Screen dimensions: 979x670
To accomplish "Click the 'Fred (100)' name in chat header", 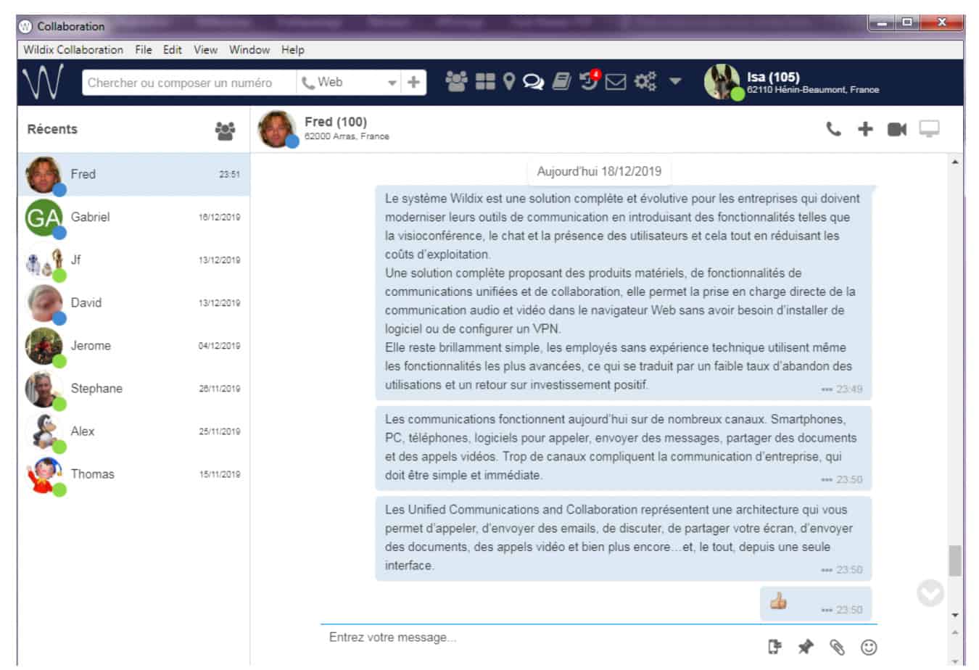I will [x=336, y=122].
